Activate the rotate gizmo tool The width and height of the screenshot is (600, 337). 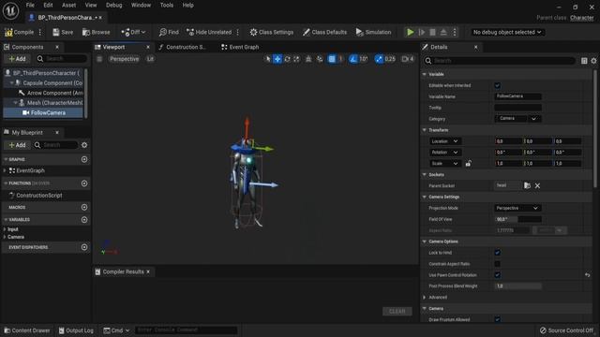pyautogui.click(x=287, y=59)
